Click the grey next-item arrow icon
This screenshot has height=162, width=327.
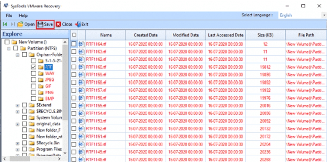click(13, 24)
